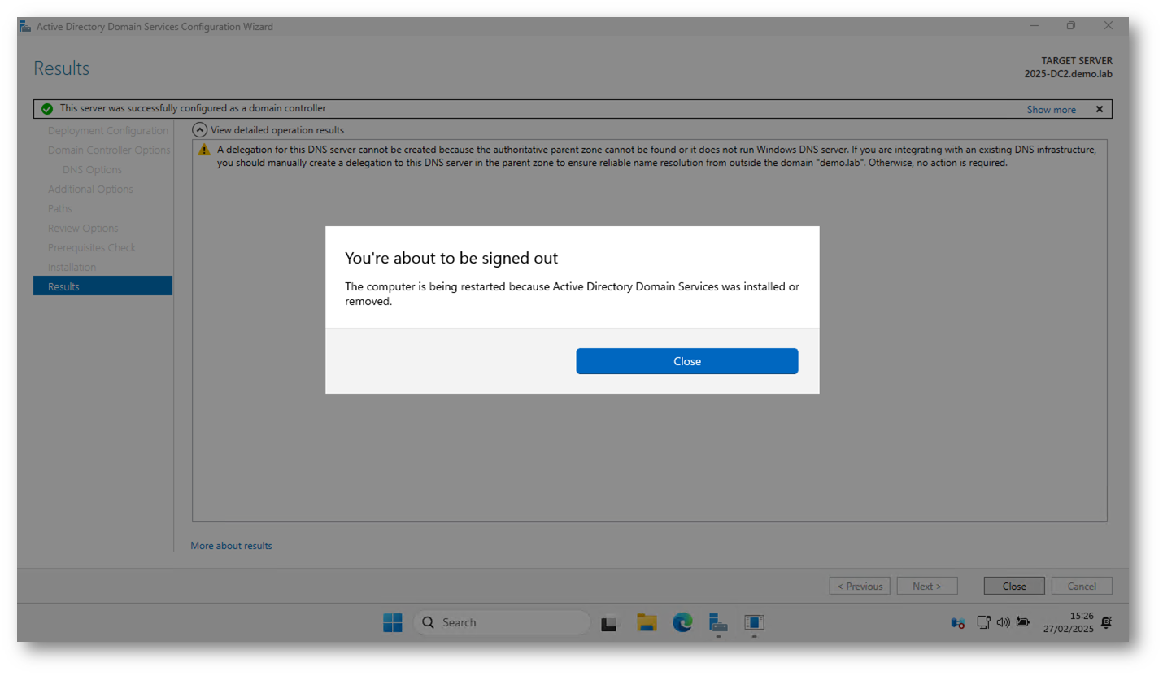Open File Explorer from the taskbar
The width and height of the screenshot is (1163, 676).
coord(647,623)
